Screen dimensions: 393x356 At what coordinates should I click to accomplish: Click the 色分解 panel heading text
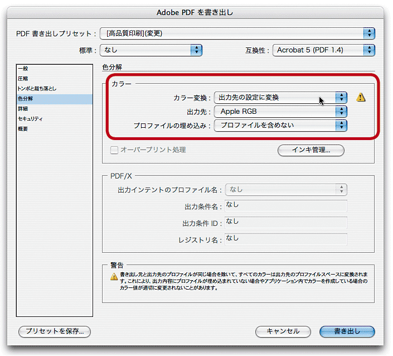pos(112,67)
